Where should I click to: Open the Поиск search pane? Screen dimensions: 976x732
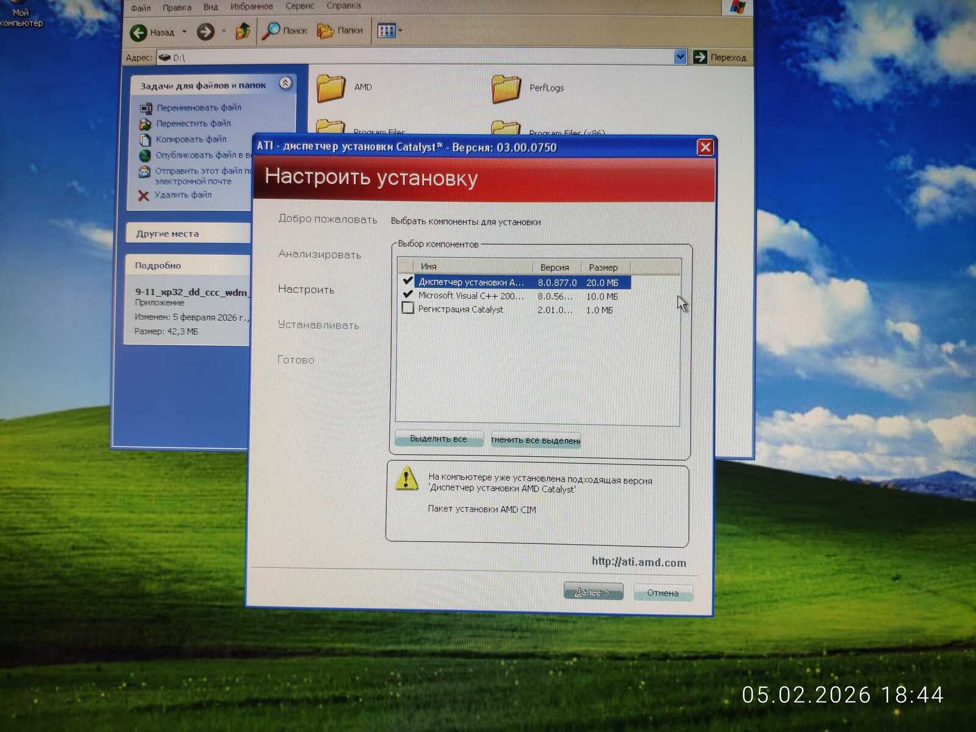(x=284, y=30)
